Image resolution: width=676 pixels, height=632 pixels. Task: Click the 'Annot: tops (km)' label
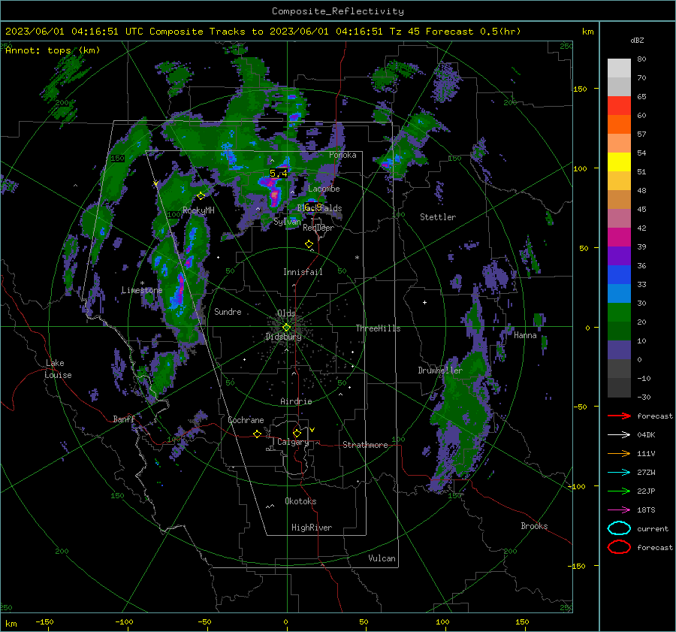pos(53,50)
